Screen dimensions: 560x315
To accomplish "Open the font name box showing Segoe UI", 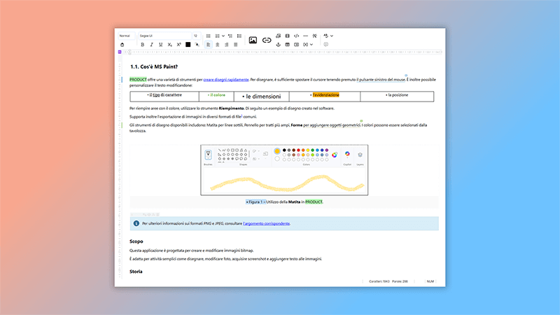I will click(x=164, y=36).
